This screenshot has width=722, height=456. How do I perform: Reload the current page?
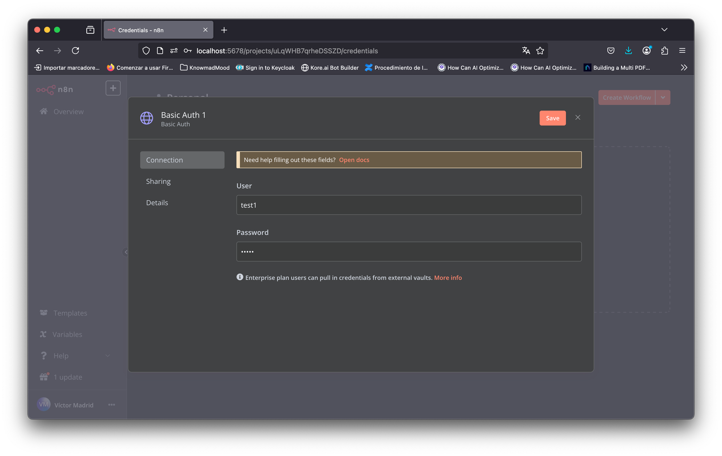75,51
